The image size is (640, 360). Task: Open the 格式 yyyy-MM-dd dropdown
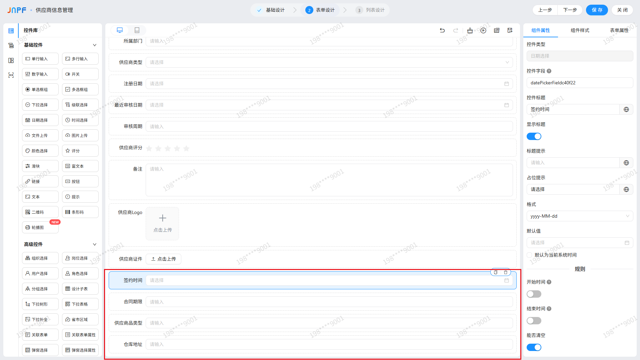coord(580,216)
